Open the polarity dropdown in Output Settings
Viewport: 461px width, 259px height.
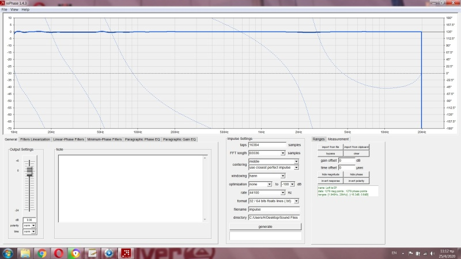(x=29, y=226)
